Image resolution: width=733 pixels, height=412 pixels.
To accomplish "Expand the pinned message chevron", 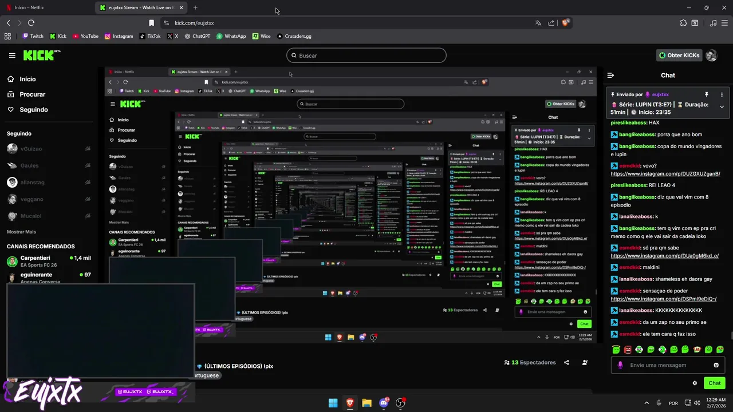I will pos(722,107).
